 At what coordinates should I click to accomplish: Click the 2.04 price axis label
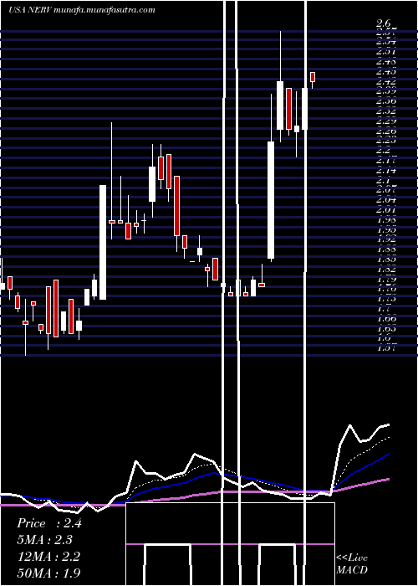pyautogui.click(x=386, y=200)
